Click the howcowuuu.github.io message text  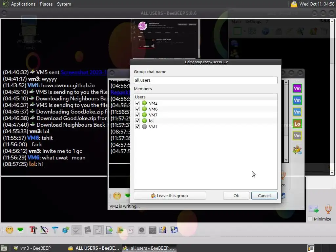[x=68, y=85]
